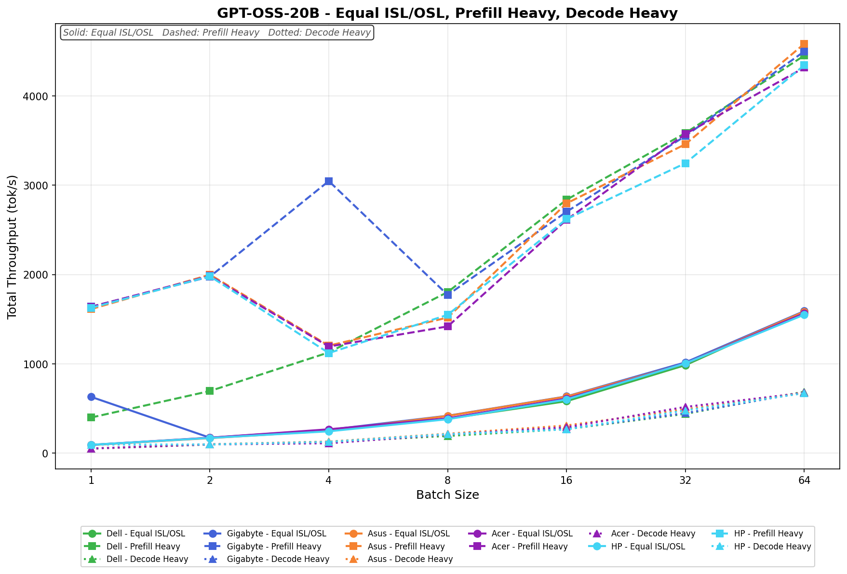The width and height of the screenshot is (847, 574).
Task: Click the Dell Prefill Heavy square at batch size 1
Action: point(91,417)
